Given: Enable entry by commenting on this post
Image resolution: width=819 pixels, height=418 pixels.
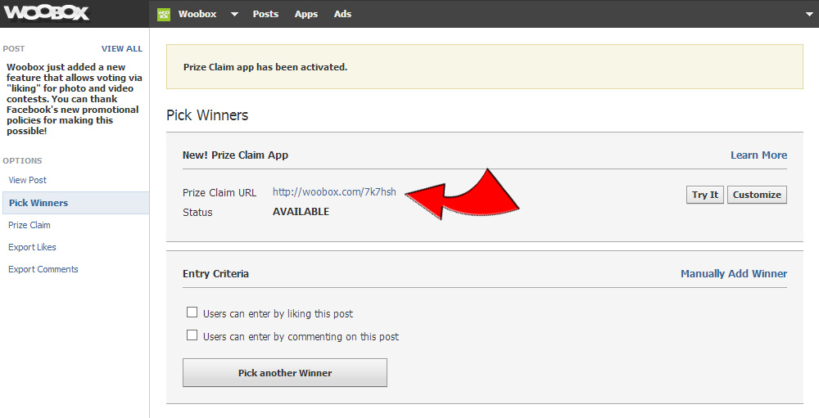Looking at the screenshot, I should coord(192,335).
